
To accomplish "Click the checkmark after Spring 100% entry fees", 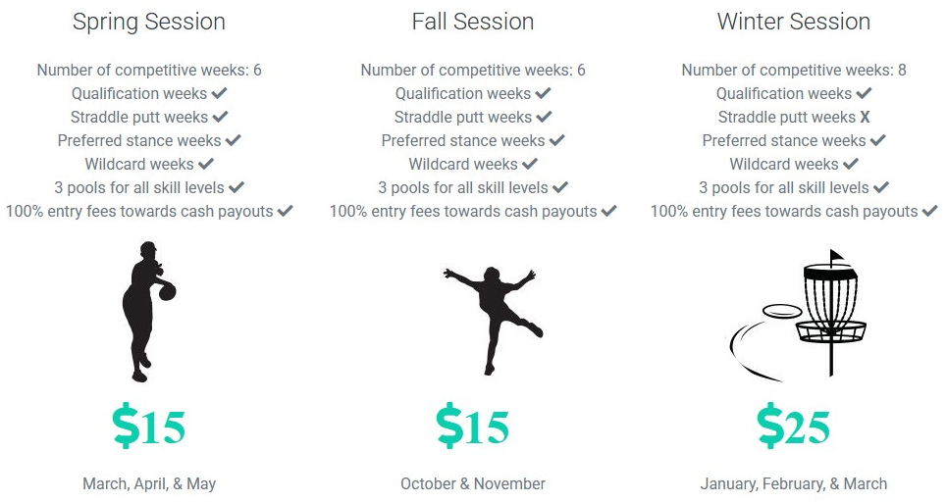I will coord(286,211).
